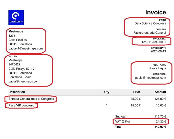Click the Meetmaps logo

point(16,17)
